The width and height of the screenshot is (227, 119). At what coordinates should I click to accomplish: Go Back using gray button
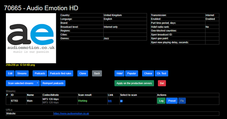(x=97, y=73)
